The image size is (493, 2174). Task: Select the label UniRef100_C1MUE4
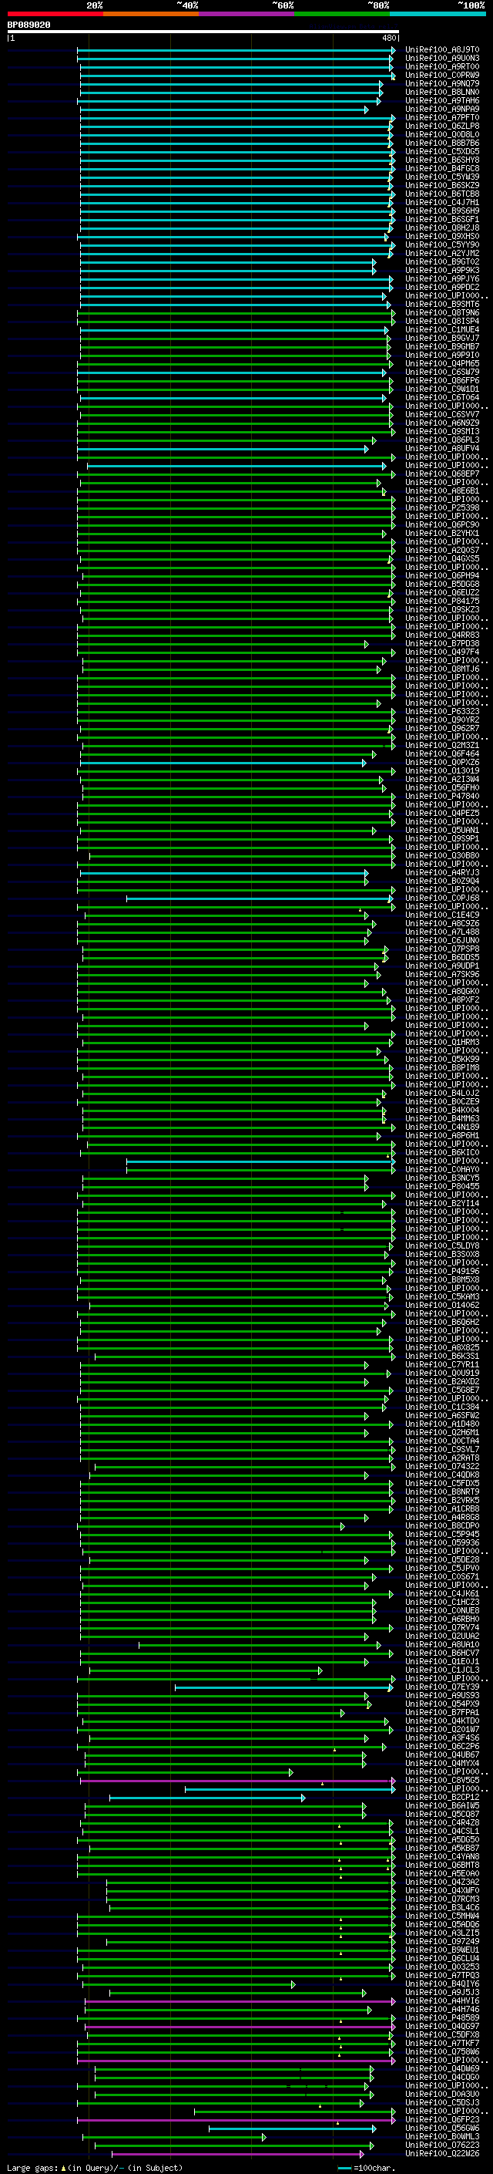point(442,329)
